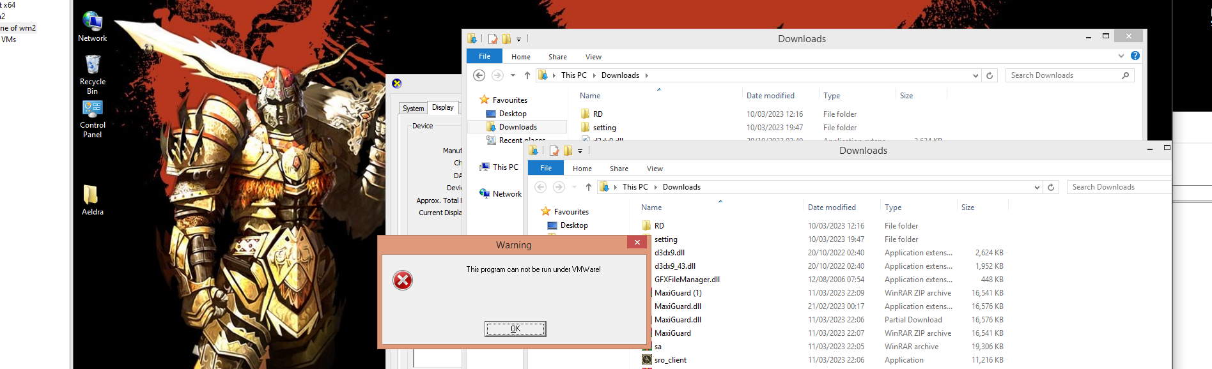The width and height of the screenshot is (1212, 369).
Task: Open the File tab in rear Downloads window
Action: [485, 56]
